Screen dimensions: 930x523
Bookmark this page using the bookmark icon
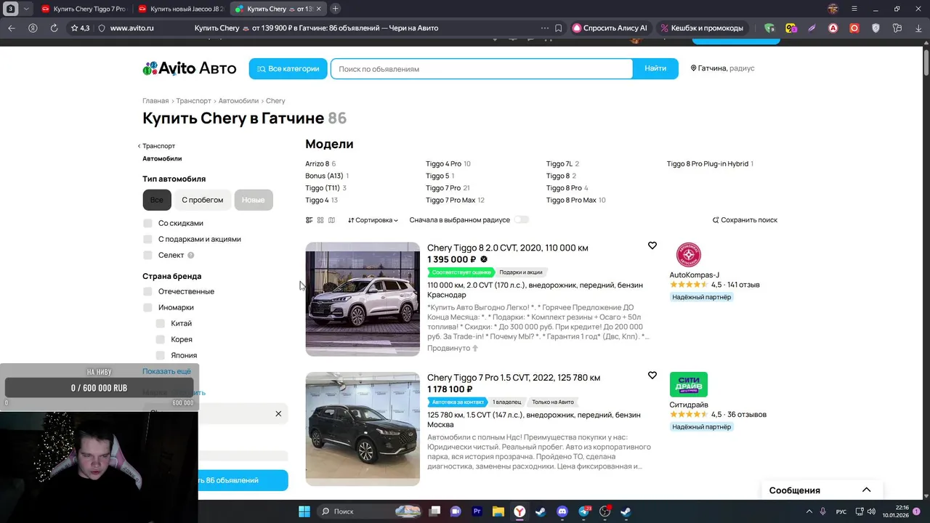click(558, 28)
